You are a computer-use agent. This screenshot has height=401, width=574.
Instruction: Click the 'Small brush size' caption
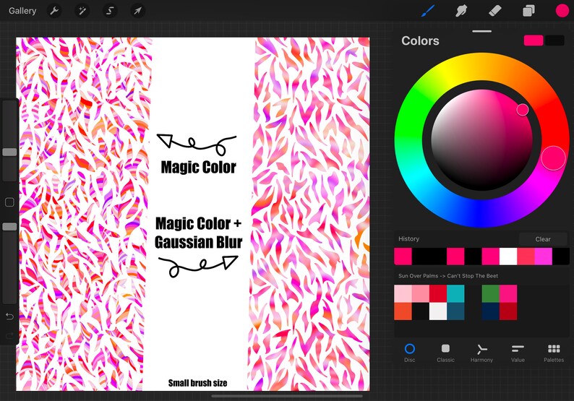(197, 383)
